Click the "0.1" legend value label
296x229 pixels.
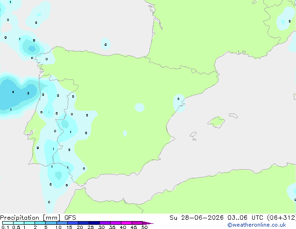(5, 227)
